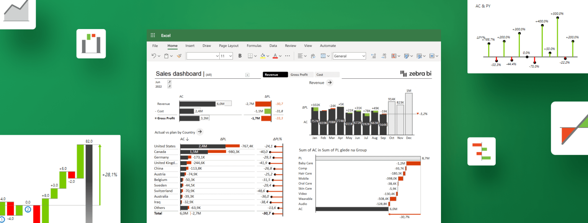Screen dimensions: 588x223
Task: Select the Borders icon
Action: tap(251, 56)
